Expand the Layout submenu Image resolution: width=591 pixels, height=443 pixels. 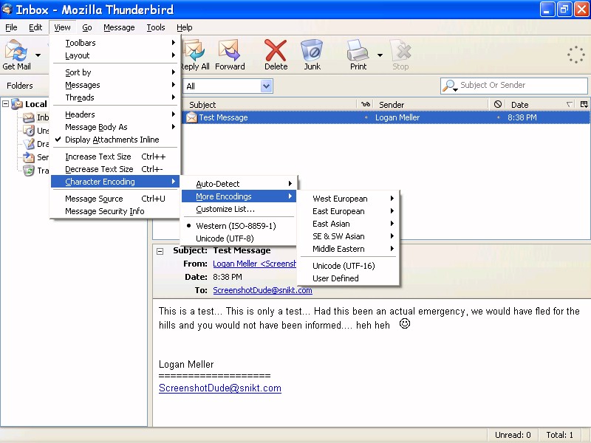click(x=115, y=55)
